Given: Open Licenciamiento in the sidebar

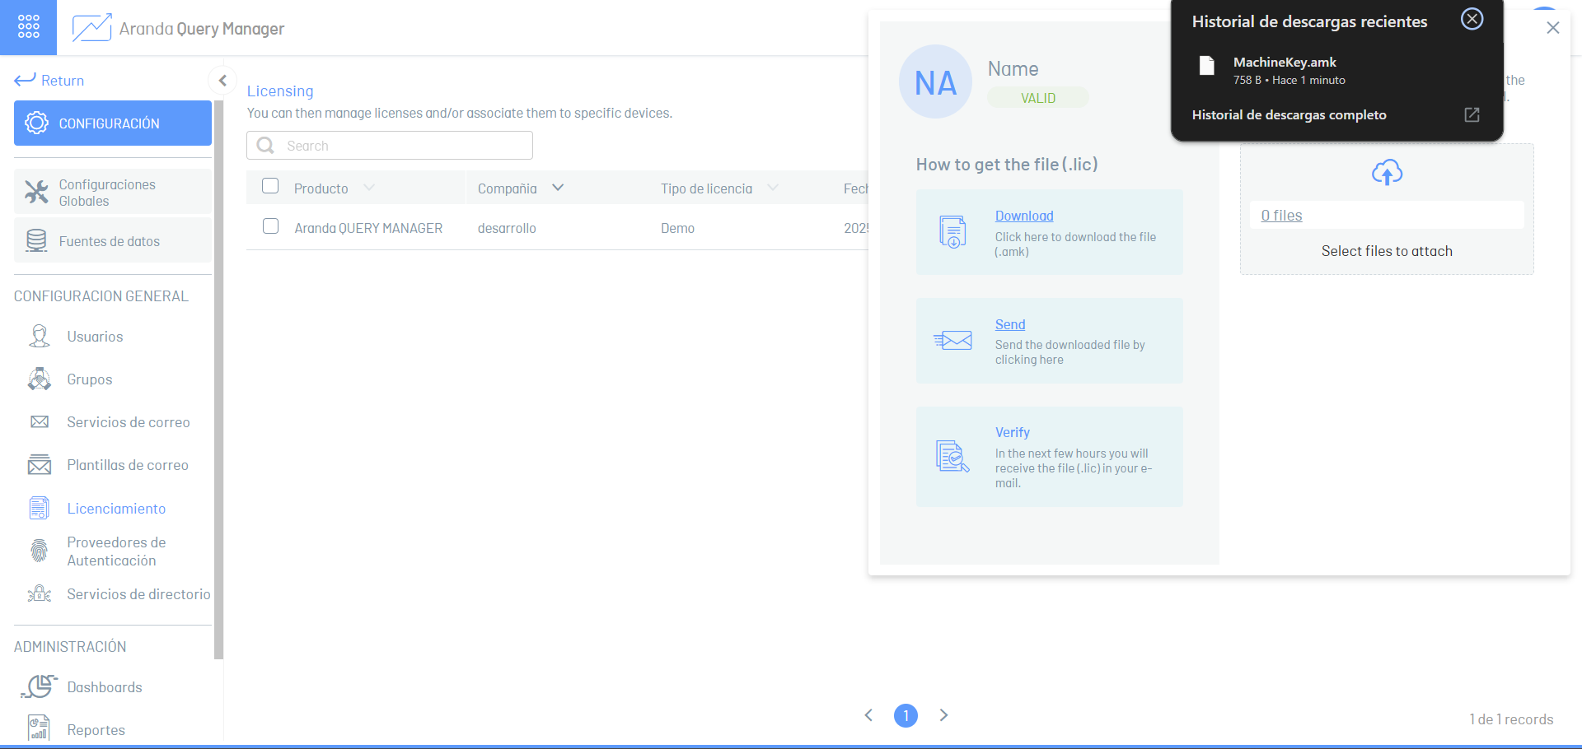Looking at the screenshot, I should [x=116, y=509].
